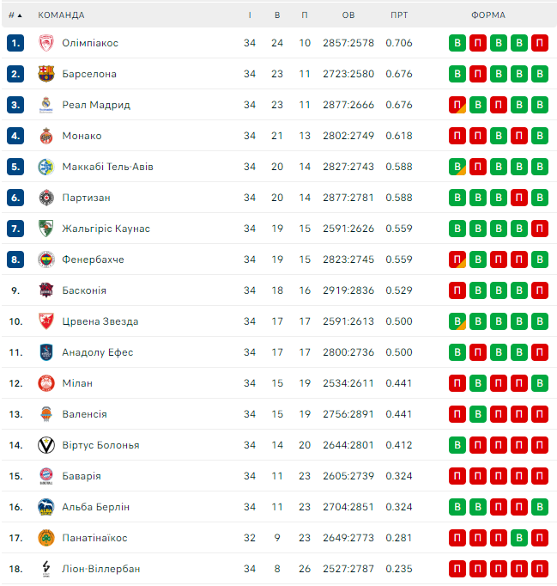Click the Žalgiris Kaunas logo

pyautogui.click(x=46, y=229)
